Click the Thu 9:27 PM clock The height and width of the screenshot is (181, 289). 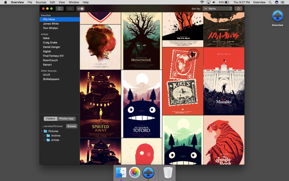pyautogui.click(x=241, y=2)
